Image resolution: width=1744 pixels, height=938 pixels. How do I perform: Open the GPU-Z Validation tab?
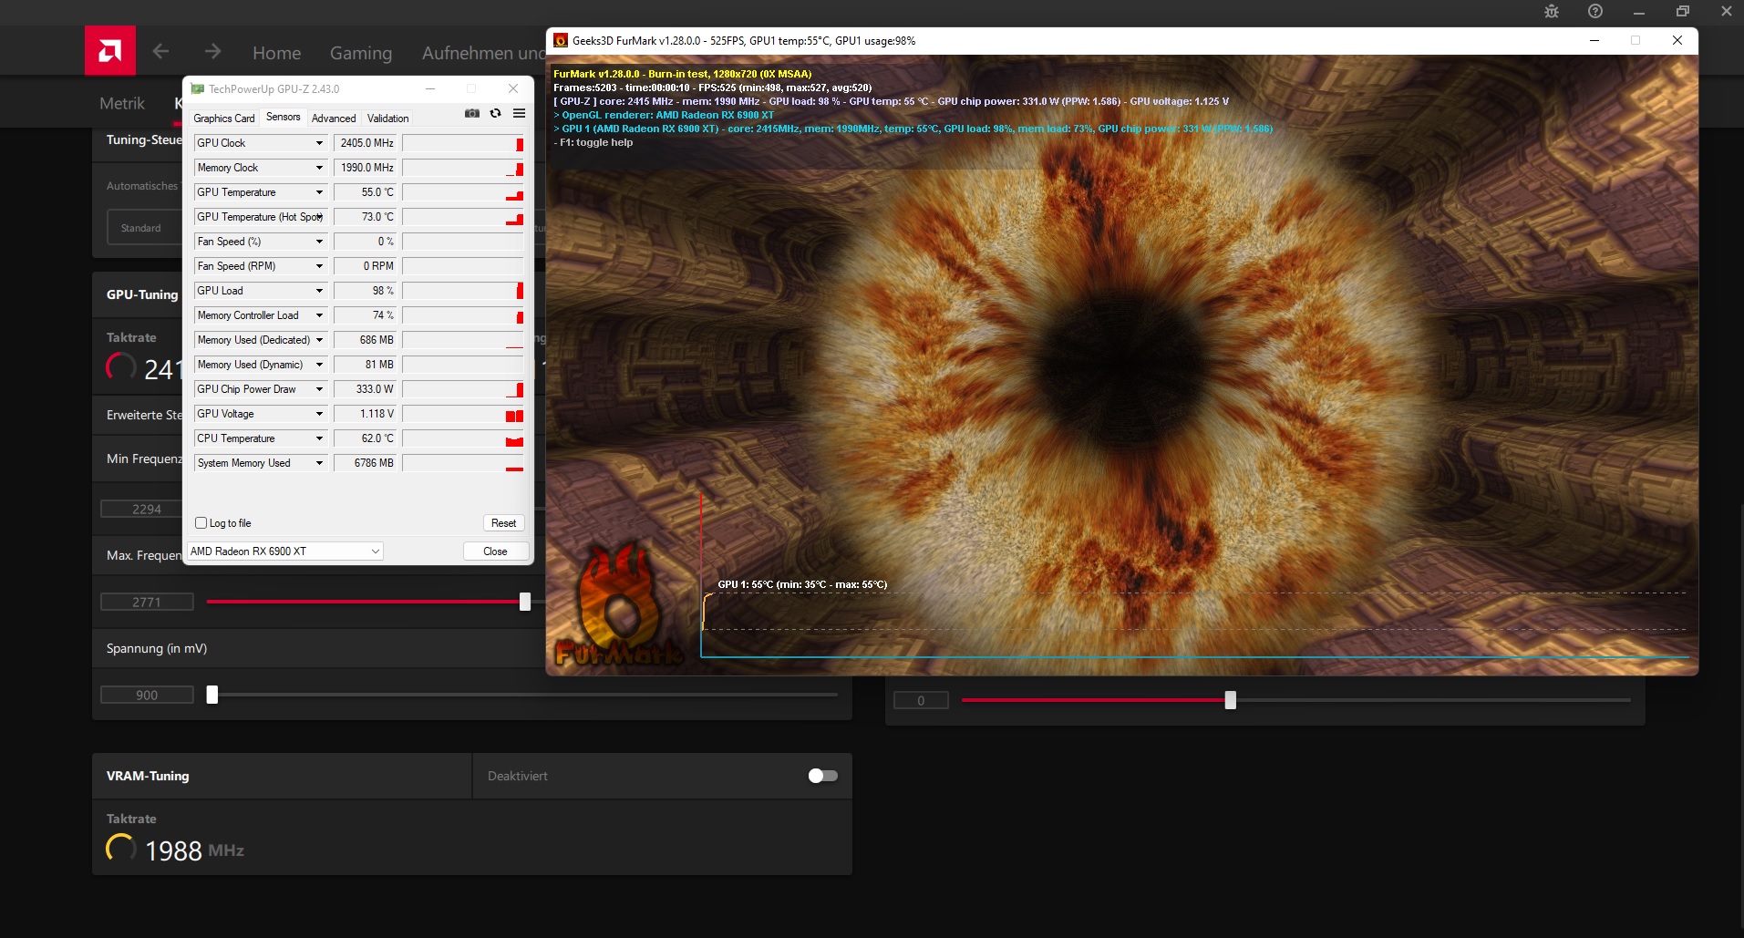pos(388,119)
